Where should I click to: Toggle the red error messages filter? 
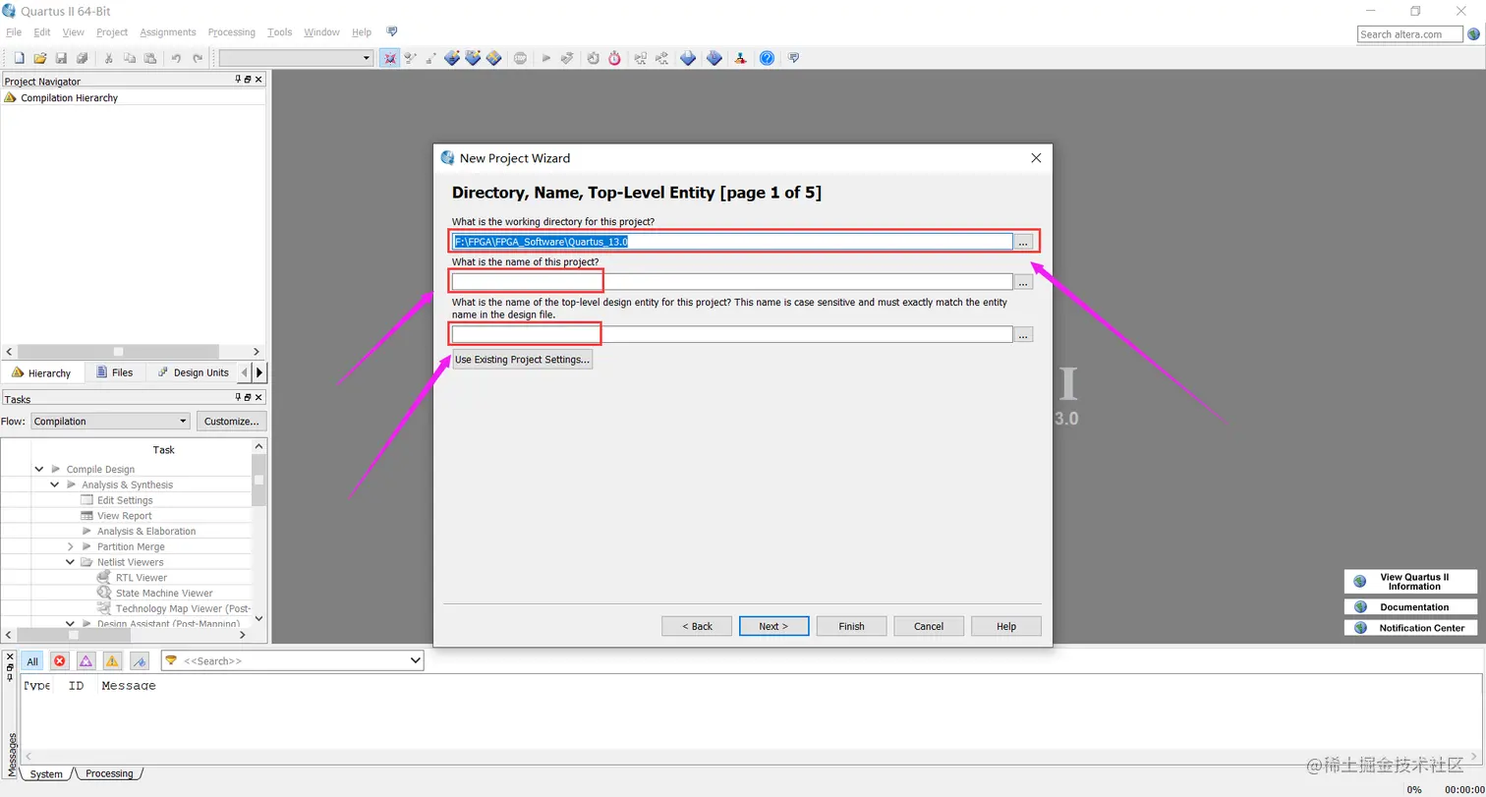pyautogui.click(x=59, y=661)
